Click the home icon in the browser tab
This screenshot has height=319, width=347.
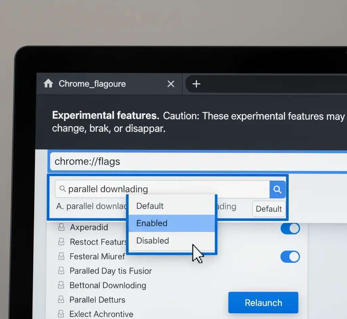[48, 83]
